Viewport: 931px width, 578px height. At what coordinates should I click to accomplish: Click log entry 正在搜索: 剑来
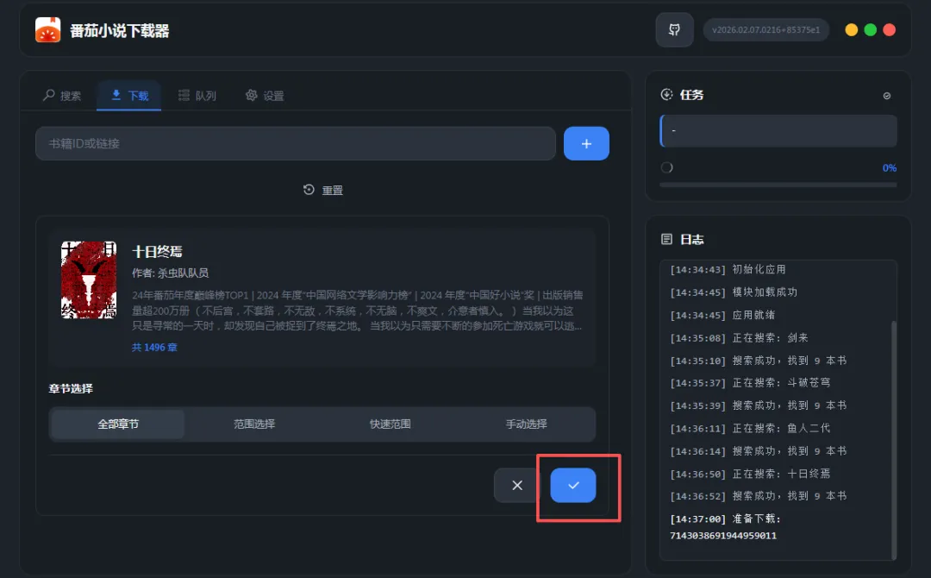click(x=740, y=337)
